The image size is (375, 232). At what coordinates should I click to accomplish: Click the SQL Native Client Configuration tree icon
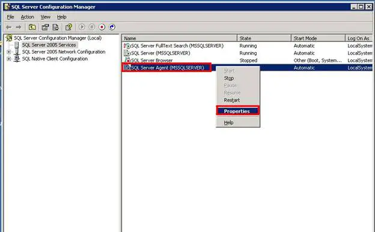pos(16,59)
